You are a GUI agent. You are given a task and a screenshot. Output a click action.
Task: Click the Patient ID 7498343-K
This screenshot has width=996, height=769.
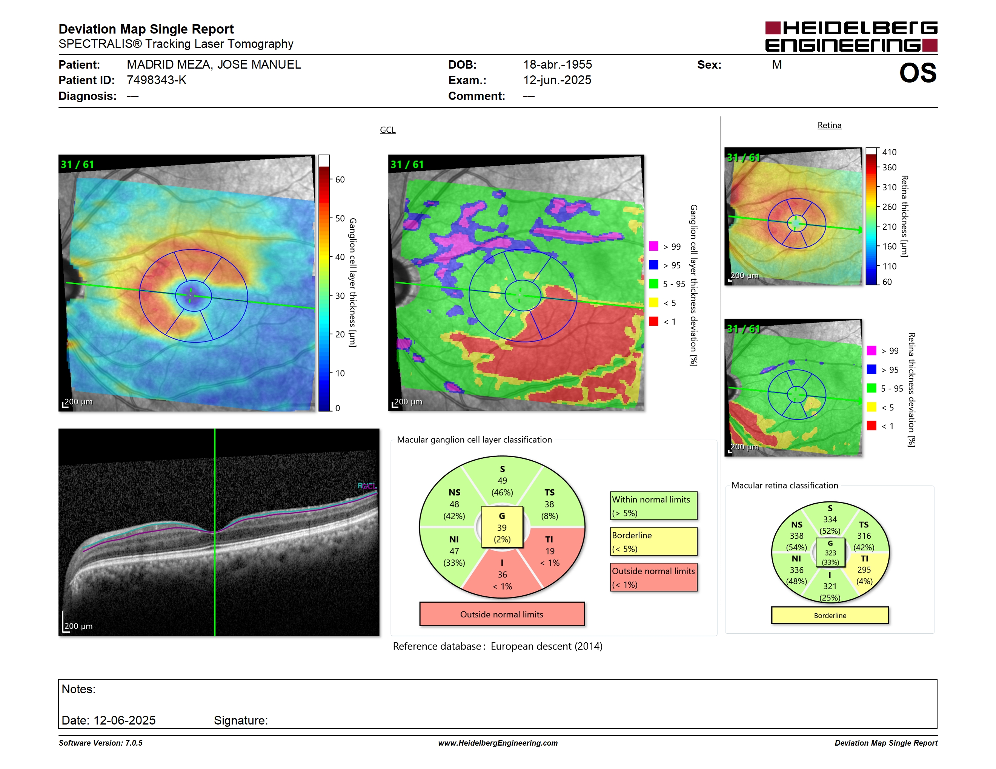coord(157,80)
